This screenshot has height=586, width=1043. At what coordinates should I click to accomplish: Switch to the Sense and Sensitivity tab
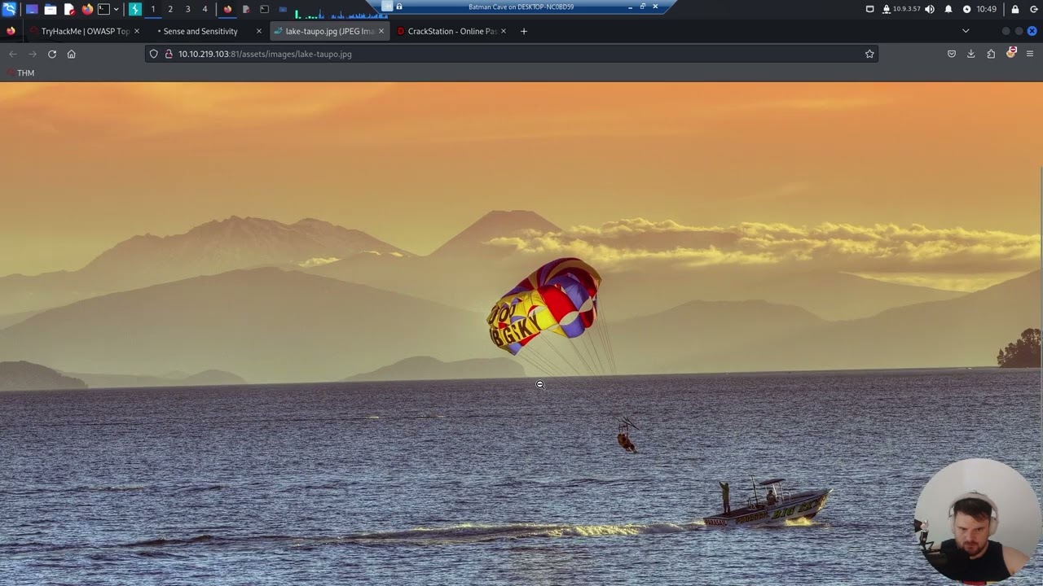pos(200,31)
